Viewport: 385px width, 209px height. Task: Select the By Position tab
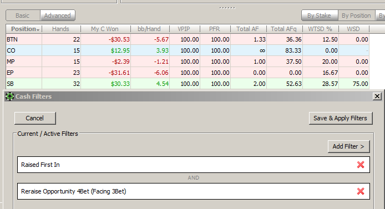point(356,16)
